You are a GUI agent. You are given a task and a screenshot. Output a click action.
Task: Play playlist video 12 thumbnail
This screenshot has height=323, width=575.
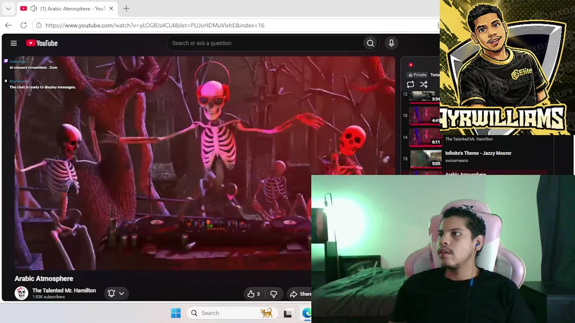coord(425,96)
